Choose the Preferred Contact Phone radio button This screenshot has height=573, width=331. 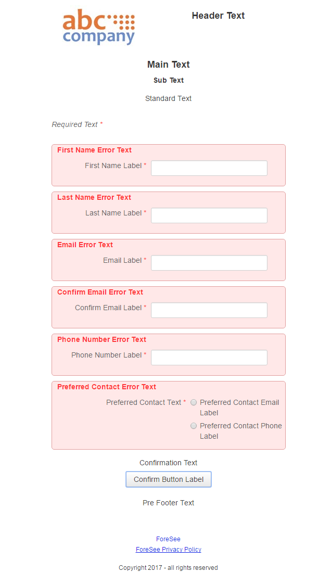(x=194, y=426)
